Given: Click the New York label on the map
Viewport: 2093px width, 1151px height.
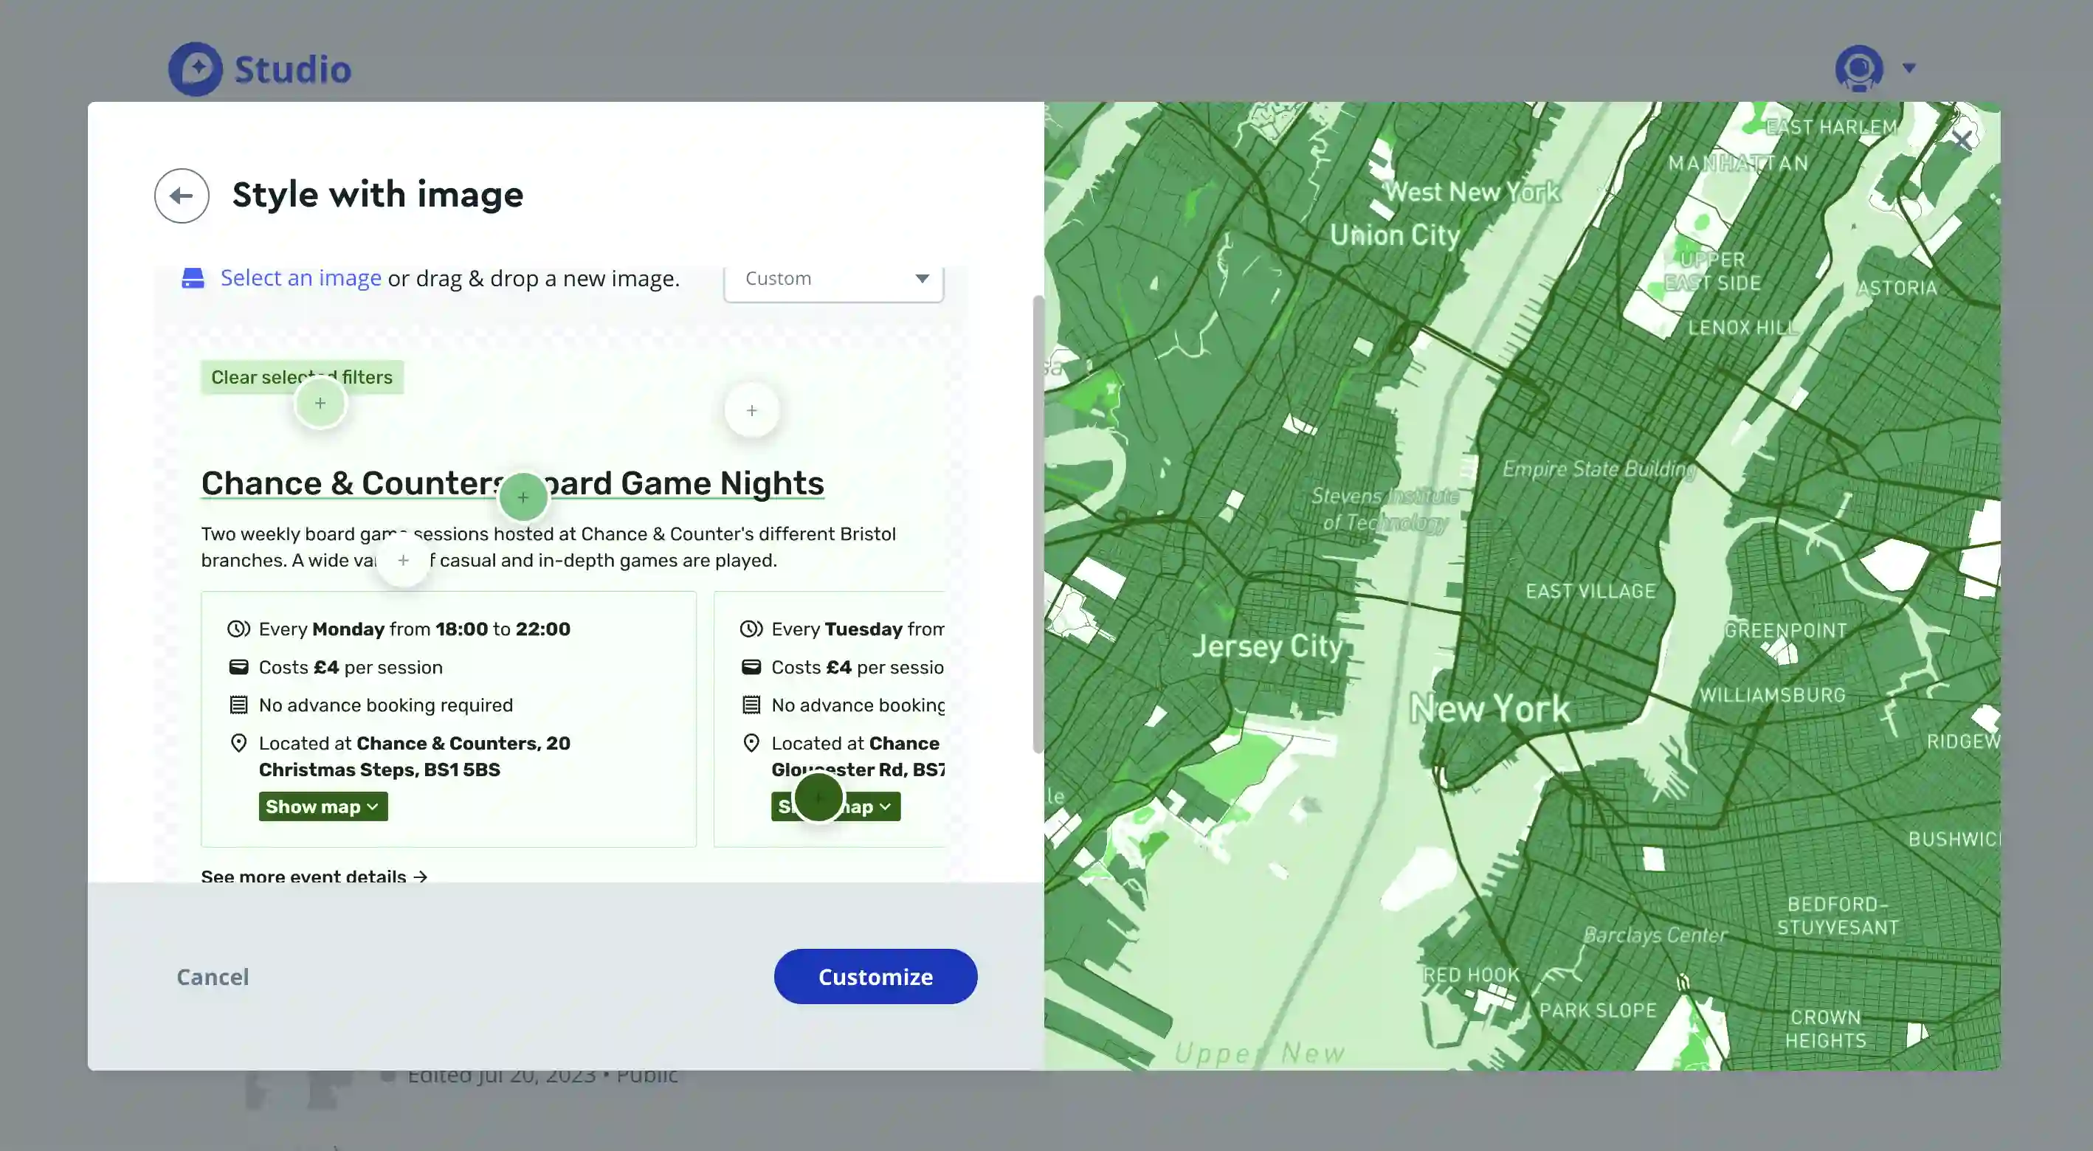Looking at the screenshot, I should [1489, 708].
